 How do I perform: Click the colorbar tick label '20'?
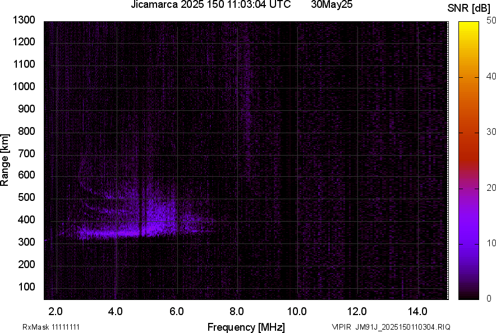pyautogui.click(x=491, y=187)
